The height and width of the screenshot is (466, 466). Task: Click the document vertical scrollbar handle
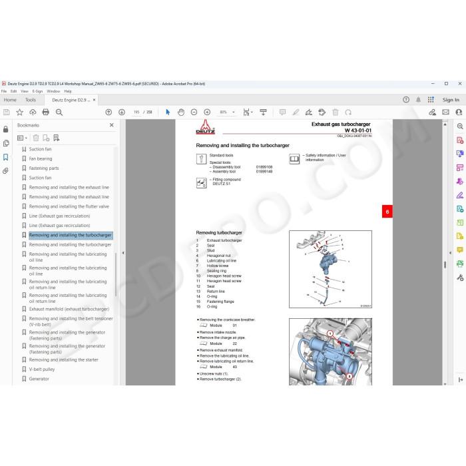(x=445, y=264)
